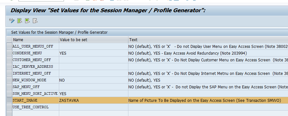Select row selector for ALL_USER_MENUS_OFF

(x=9, y=47)
